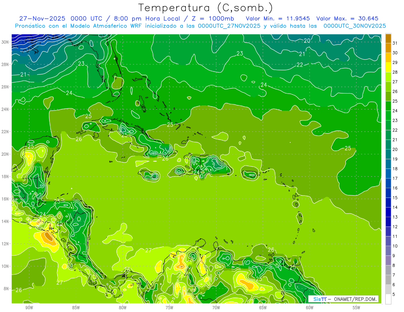The width and height of the screenshot is (404, 312).
Task: Click the initialization time "0000UTC_27NOV2025"
Action: click(x=229, y=26)
